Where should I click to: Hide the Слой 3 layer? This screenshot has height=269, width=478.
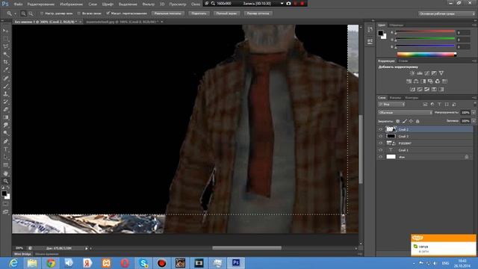[x=380, y=136]
